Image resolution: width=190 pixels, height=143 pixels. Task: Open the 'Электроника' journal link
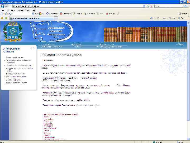coord(49,137)
